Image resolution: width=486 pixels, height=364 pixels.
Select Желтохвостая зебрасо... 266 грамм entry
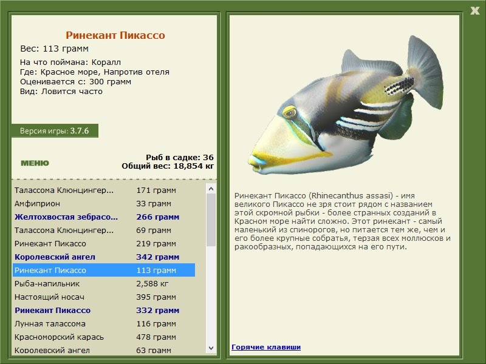tap(104, 217)
